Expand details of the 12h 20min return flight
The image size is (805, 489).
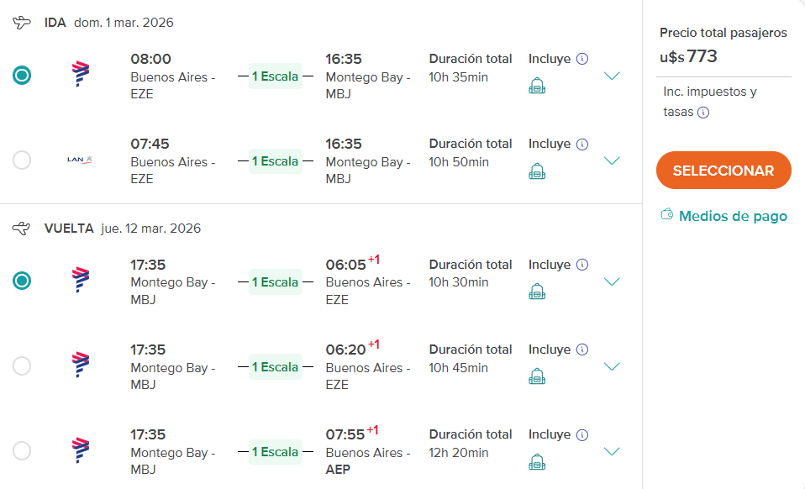[x=612, y=451]
